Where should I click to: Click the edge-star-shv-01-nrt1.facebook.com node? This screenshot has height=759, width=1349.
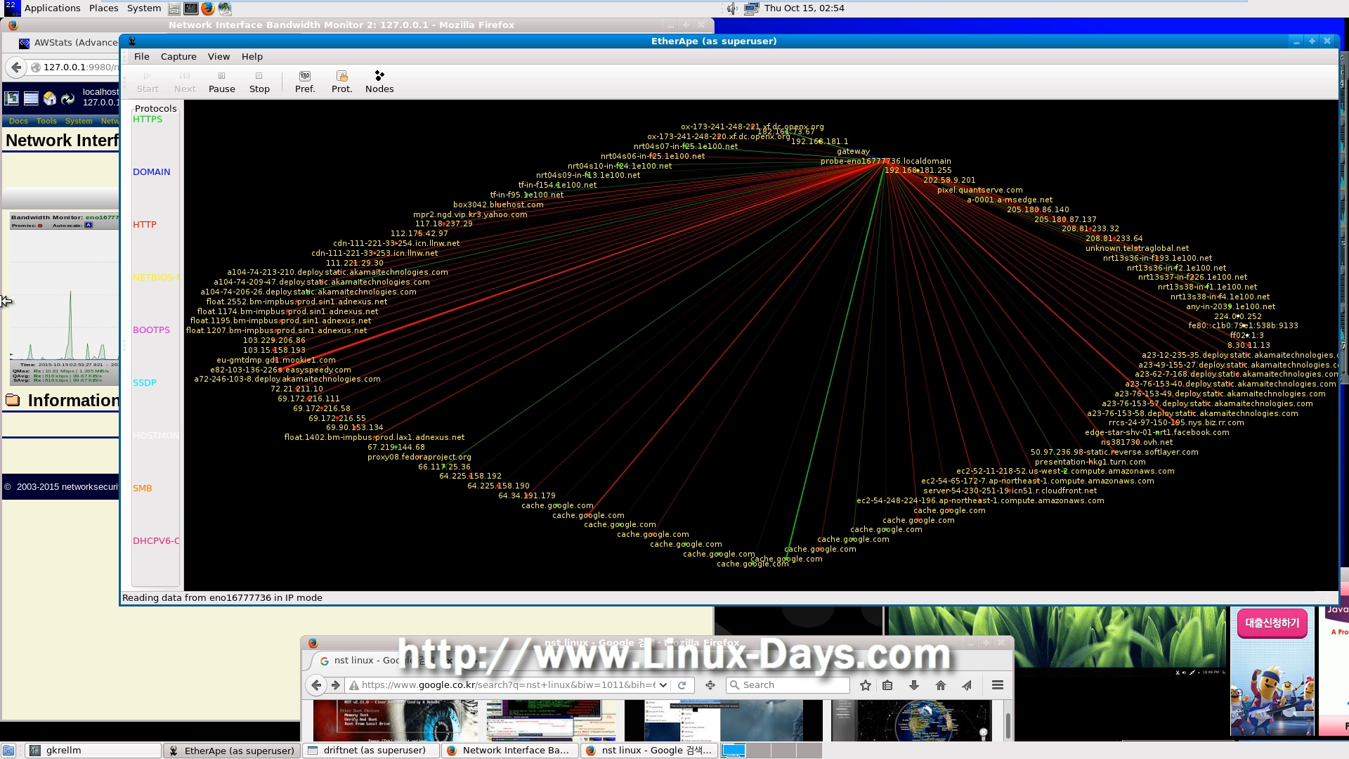click(1156, 432)
